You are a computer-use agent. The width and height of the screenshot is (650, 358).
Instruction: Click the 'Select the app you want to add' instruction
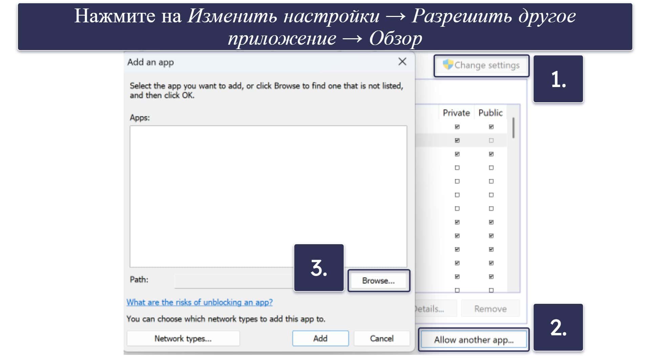click(x=266, y=90)
